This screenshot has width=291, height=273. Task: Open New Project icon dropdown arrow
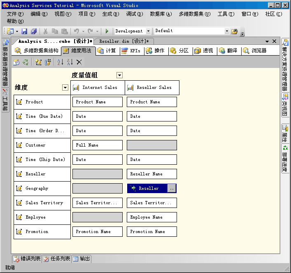point(17,31)
